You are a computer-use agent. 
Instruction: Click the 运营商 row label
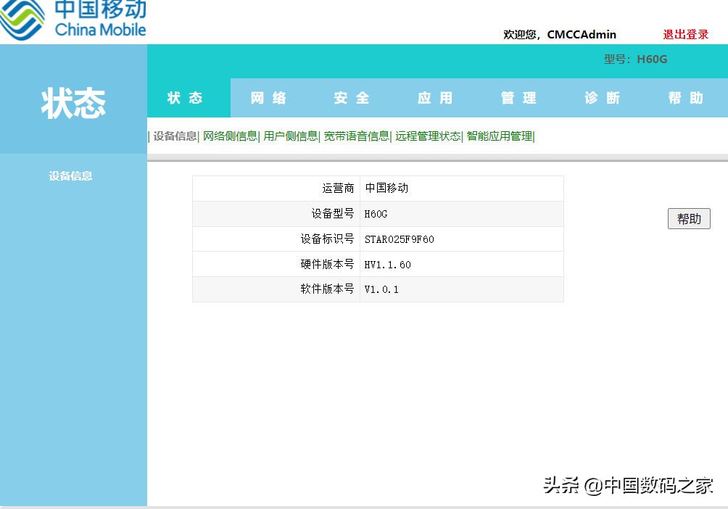point(338,188)
